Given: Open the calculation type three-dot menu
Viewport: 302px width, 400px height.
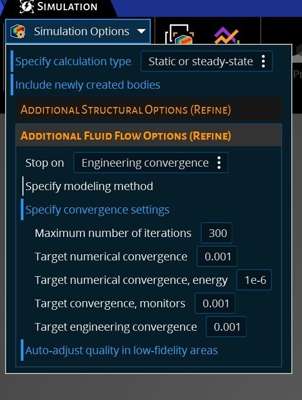Looking at the screenshot, I should 263,61.
